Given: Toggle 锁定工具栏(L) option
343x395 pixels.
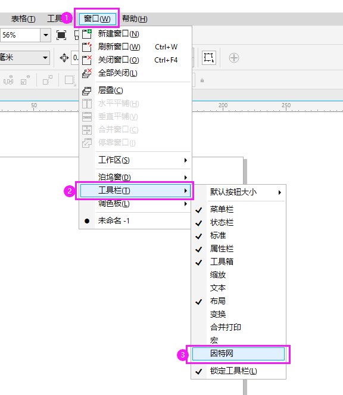Looking at the screenshot, I should click(x=238, y=371).
